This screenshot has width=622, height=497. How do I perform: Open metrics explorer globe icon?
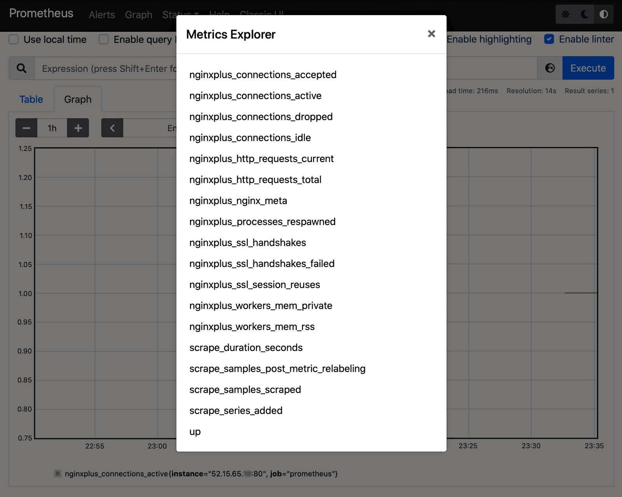point(550,68)
